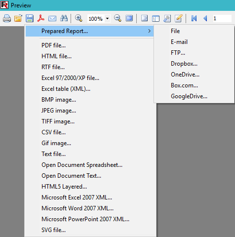Select PDF file... export option
Viewport: 235px width, 237px height.
pos(53,45)
